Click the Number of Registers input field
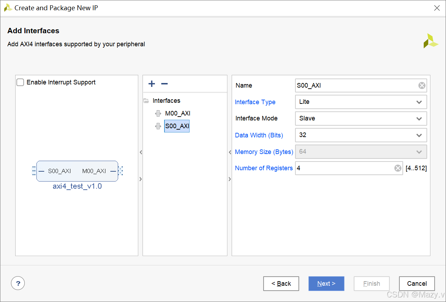This screenshot has height=302, width=446. click(344, 168)
